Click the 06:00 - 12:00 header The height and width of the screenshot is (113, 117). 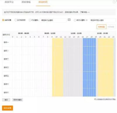pos(50,33)
